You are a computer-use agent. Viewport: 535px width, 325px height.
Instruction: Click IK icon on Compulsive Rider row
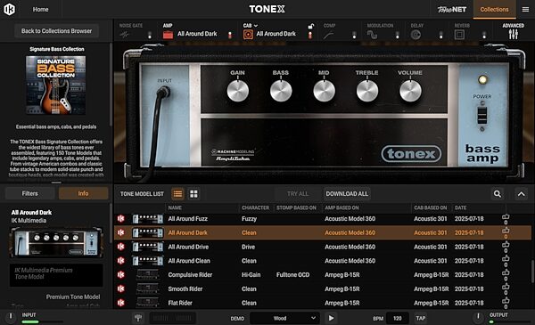120,274
